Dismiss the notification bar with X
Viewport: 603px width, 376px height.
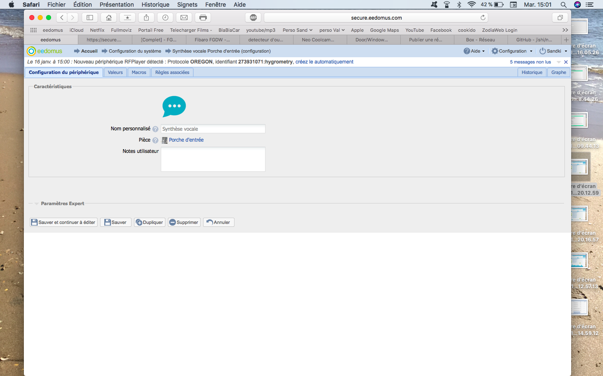pos(566,62)
